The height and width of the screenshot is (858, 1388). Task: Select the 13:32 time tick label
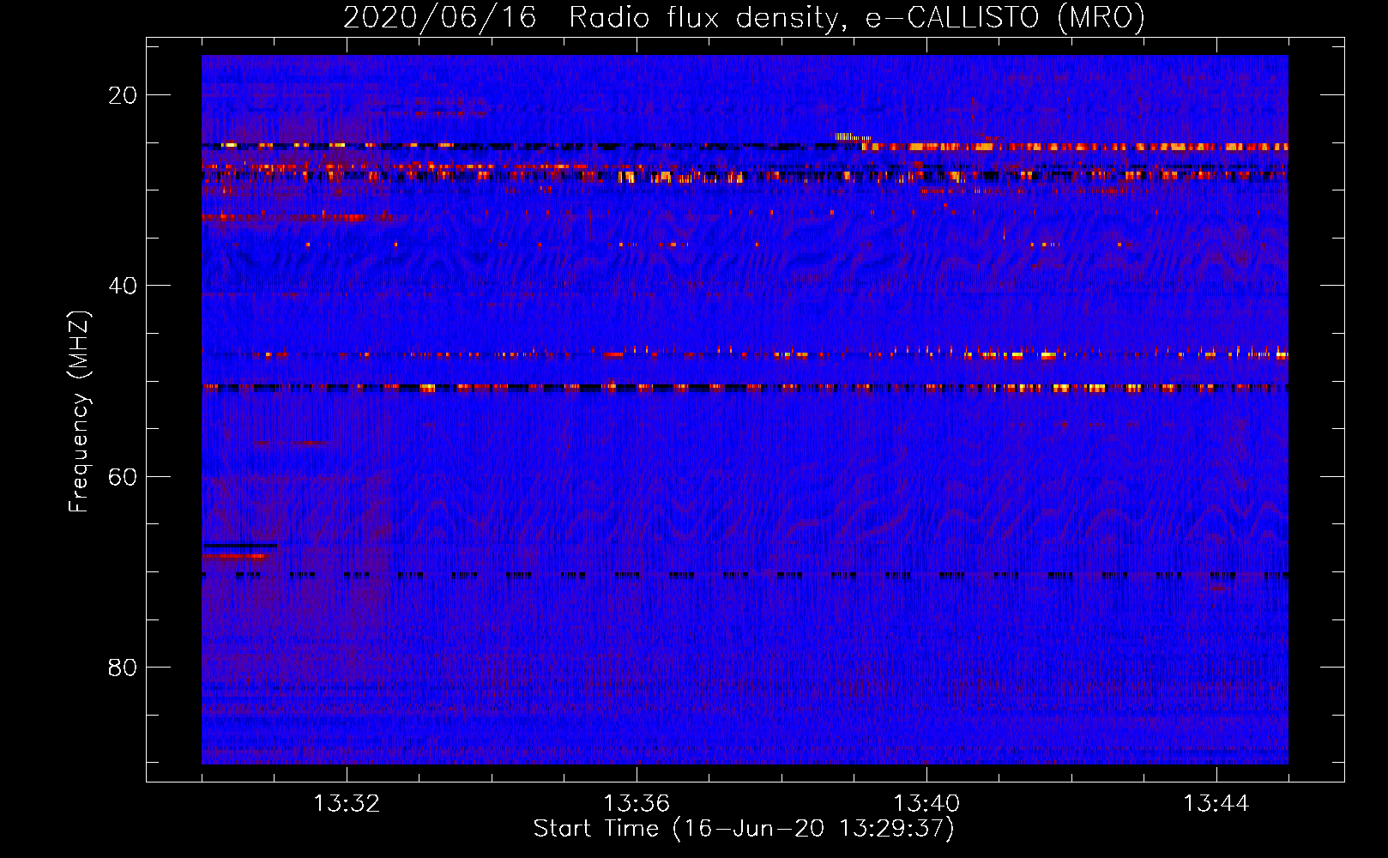click(x=347, y=804)
